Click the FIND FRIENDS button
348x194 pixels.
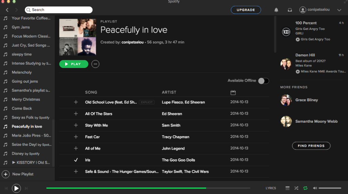coord(311,146)
